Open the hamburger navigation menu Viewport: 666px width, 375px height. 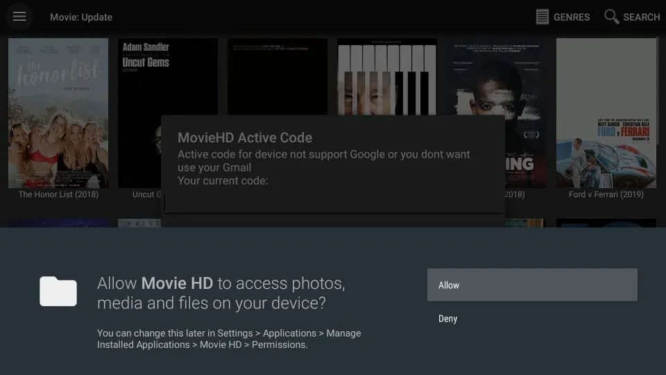pyautogui.click(x=19, y=17)
